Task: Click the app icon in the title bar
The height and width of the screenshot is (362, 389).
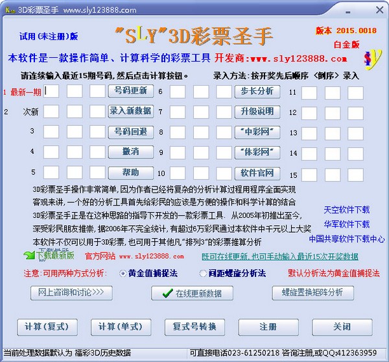Action: pos(10,10)
